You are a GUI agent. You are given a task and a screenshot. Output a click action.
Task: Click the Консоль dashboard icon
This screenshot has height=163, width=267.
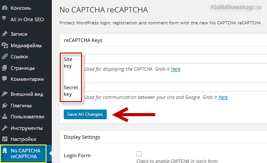tap(4, 8)
